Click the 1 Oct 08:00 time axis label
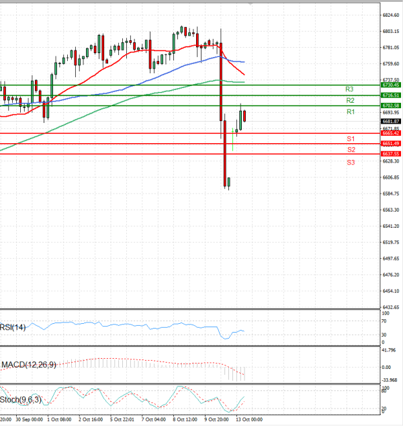 [x=60, y=419]
